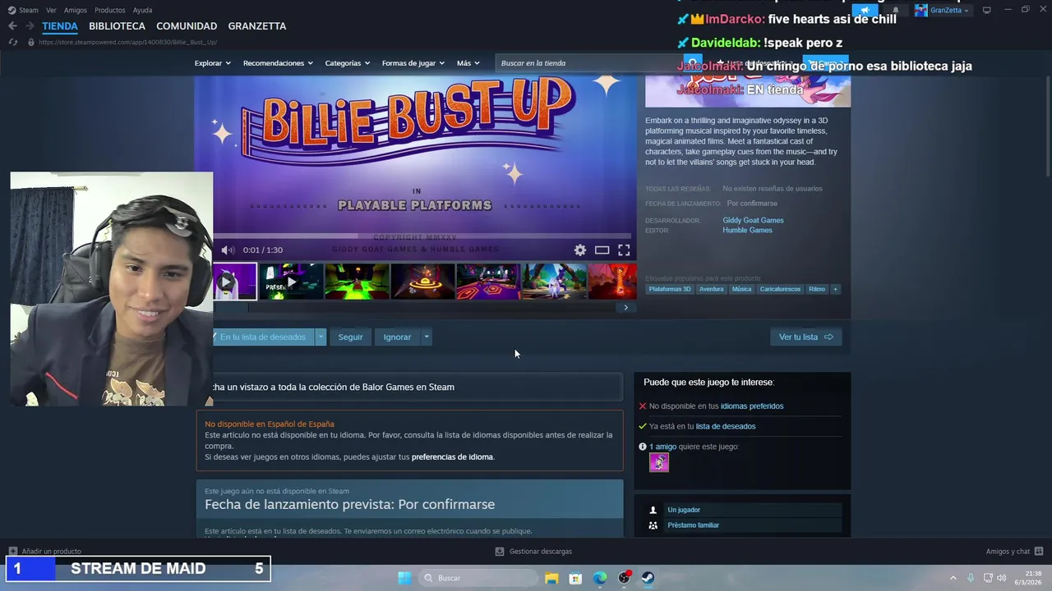Toggle Ignorar for this game
The width and height of the screenshot is (1052, 591).
pos(397,337)
